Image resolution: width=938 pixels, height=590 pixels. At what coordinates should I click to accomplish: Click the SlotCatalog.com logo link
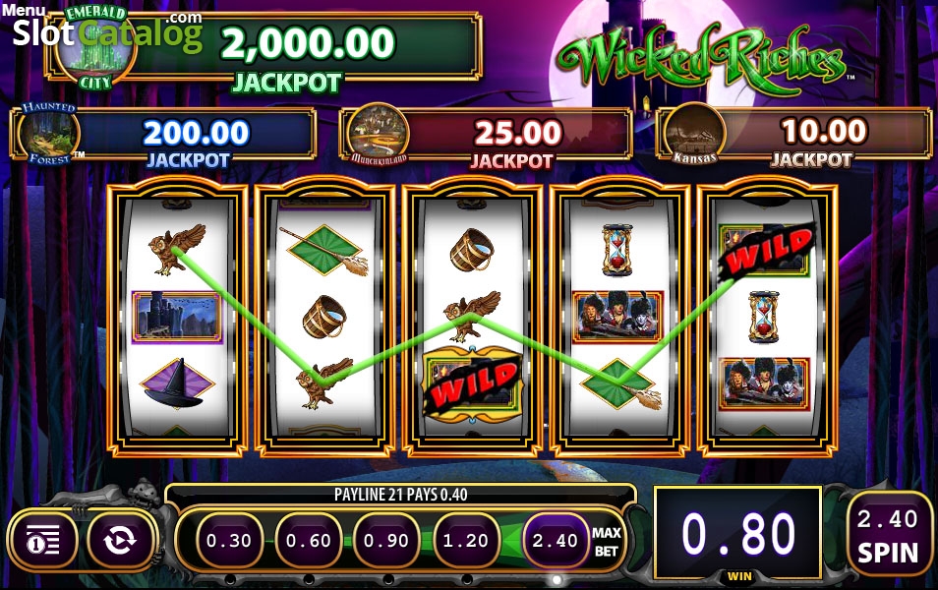tap(108, 31)
